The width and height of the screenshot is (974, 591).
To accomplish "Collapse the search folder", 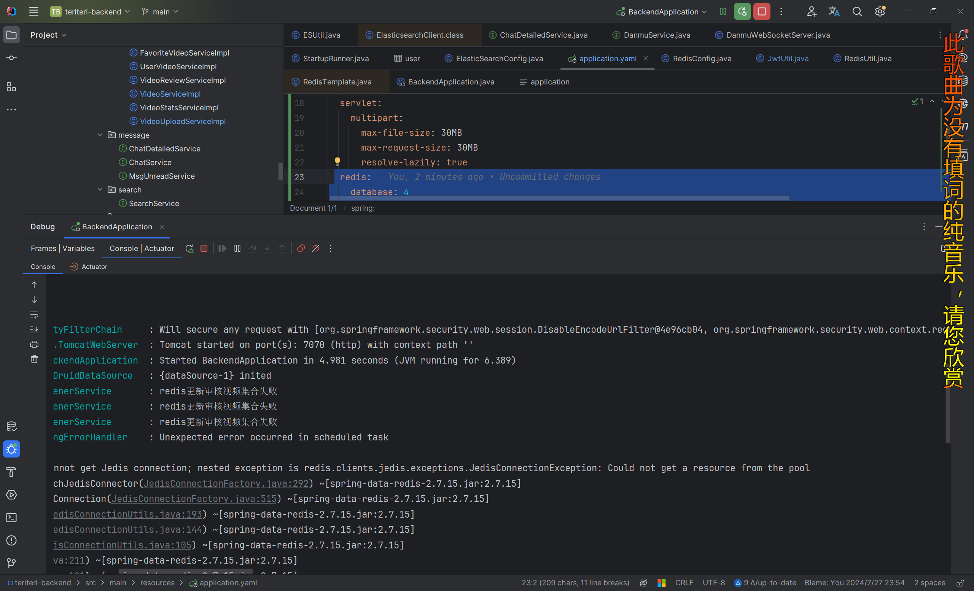I will click(100, 190).
